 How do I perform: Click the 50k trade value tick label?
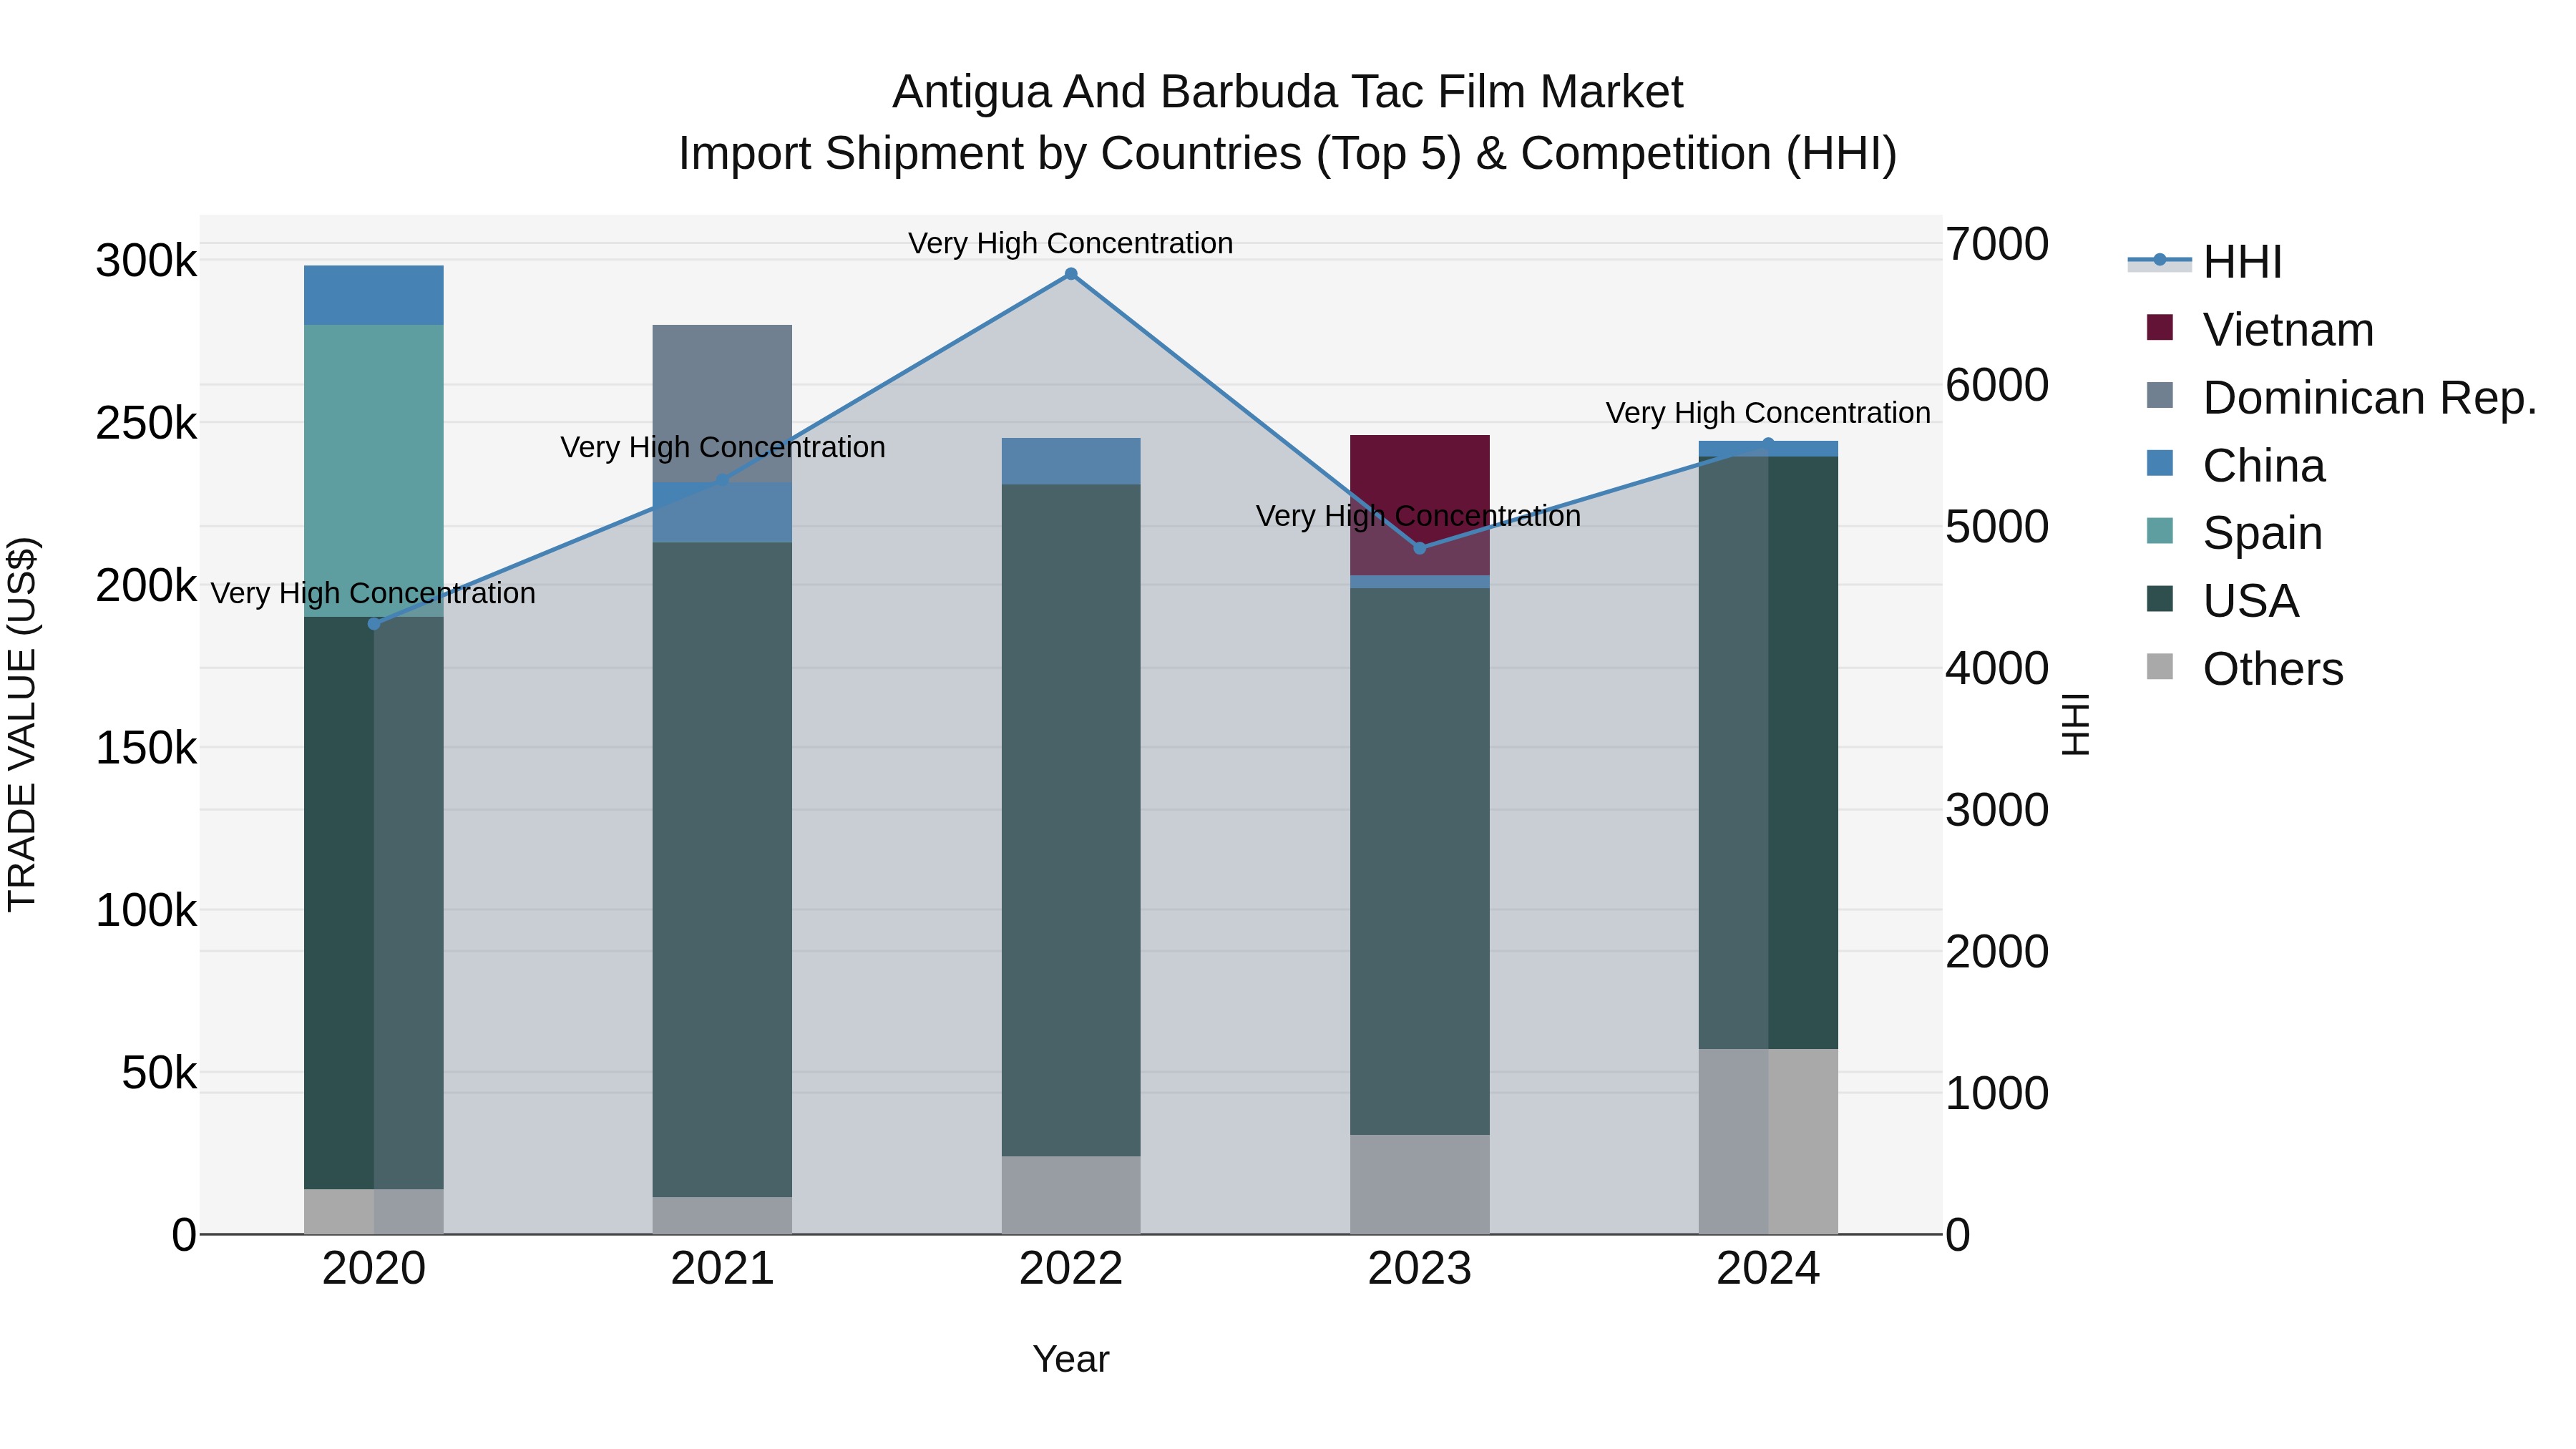159,1073
